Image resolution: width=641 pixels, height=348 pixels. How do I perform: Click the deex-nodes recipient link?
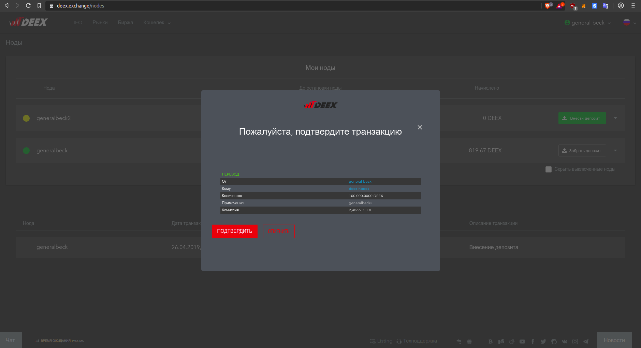tap(359, 189)
